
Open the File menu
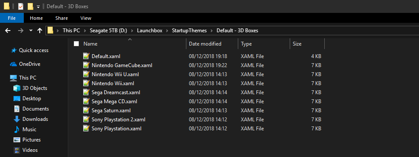(12, 18)
